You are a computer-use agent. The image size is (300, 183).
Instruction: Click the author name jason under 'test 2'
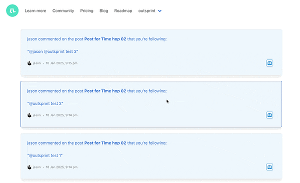point(36,115)
